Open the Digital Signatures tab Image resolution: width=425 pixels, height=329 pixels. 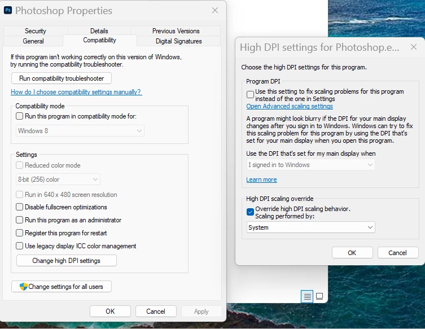click(178, 41)
